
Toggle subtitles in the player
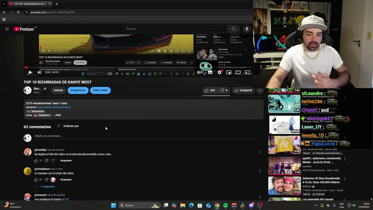210,72
